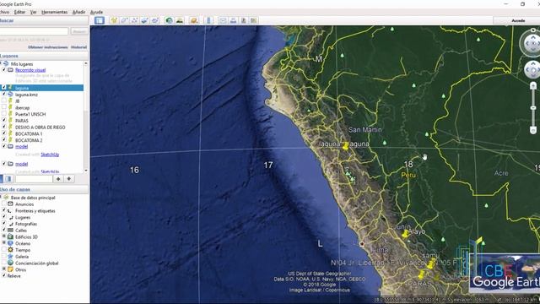Click the zoom-out minus button below slider
This screenshot has height=304, width=540.
(533, 130)
